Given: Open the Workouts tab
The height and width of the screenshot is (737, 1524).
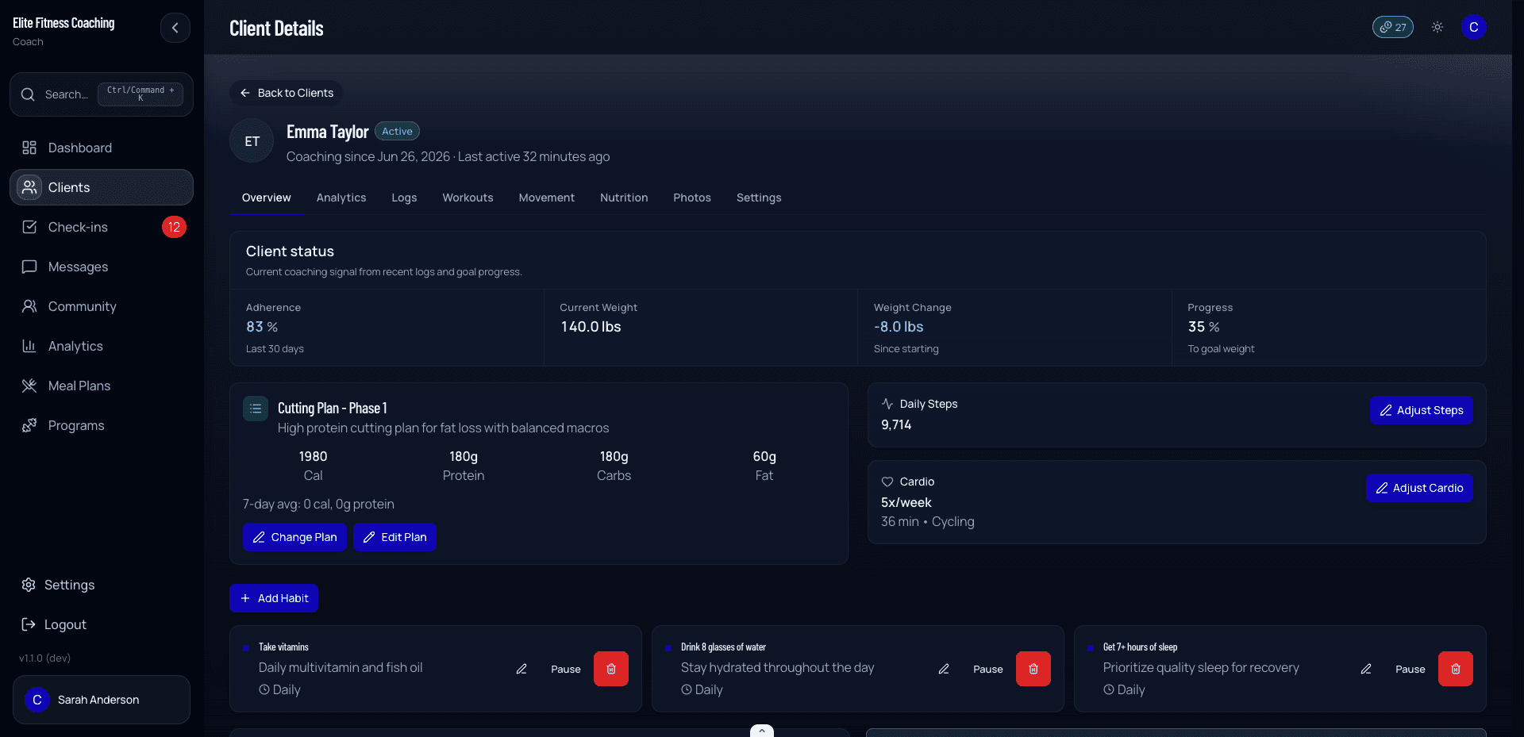Looking at the screenshot, I should 468,198.
